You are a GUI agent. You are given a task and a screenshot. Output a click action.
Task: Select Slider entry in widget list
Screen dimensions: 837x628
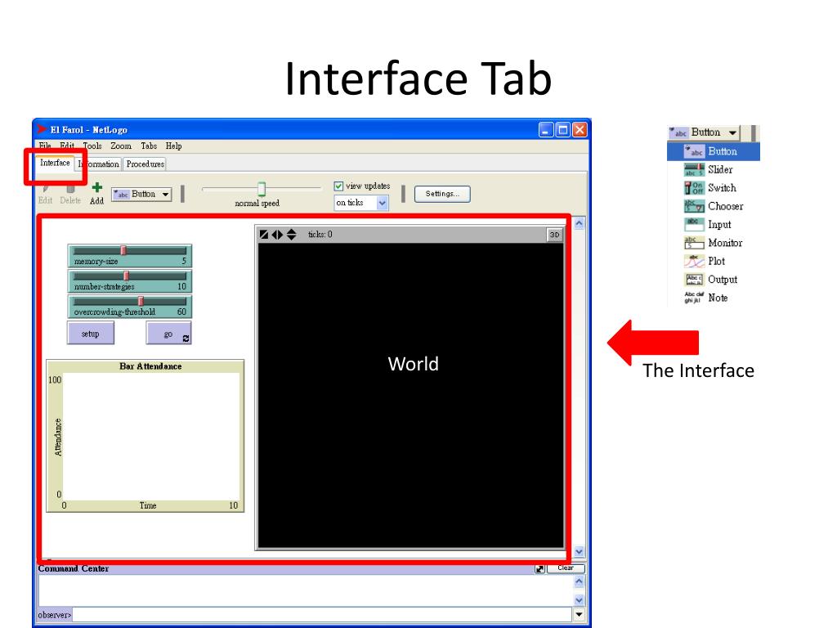pos(713,170)
